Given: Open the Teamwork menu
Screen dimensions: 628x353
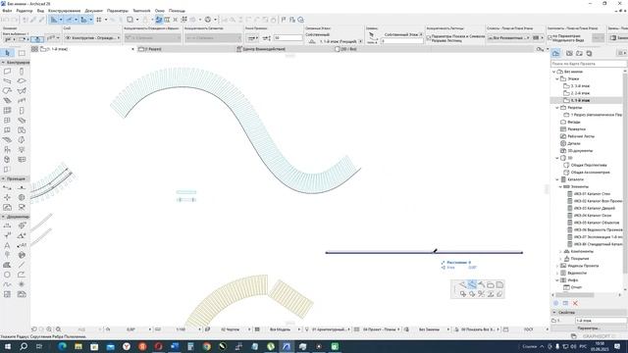Looking at the screenshot, I should pos(141,11).
